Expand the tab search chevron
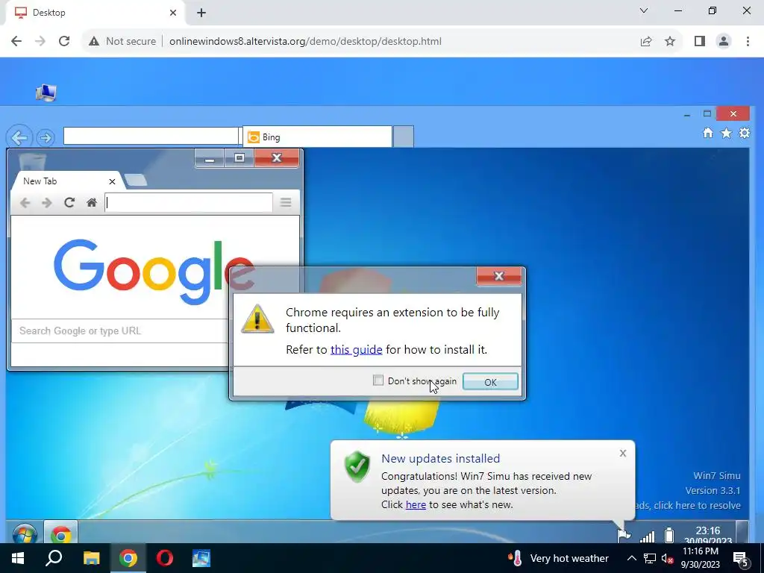764x573 pixels. point(644,10)
